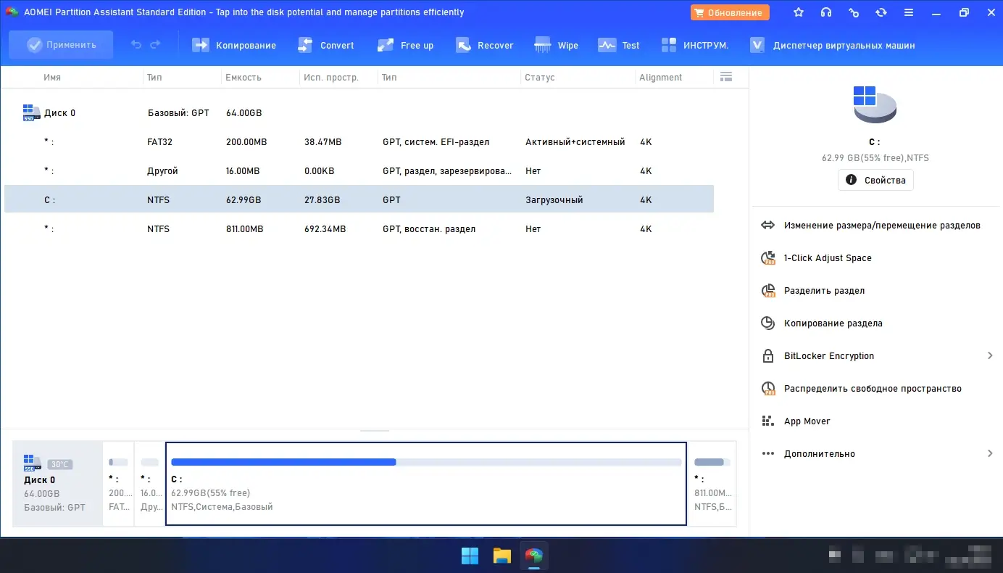The height and width of the screenshot is (573, 1003).
Task: Click the resize/move arrows icon
Action: 768,226
